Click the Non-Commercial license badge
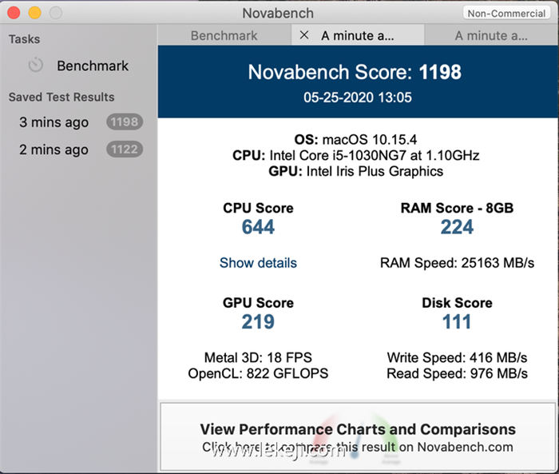The image size is (559, 474). click(x=506, y=14)
